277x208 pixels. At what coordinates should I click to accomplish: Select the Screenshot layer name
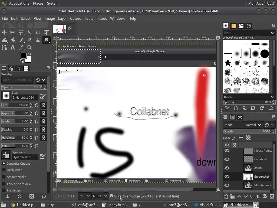262,177
